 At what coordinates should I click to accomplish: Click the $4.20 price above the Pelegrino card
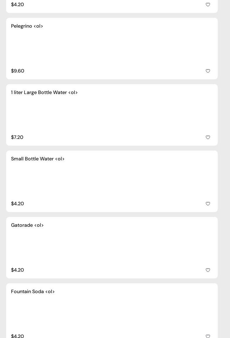(x=17, y=5)
